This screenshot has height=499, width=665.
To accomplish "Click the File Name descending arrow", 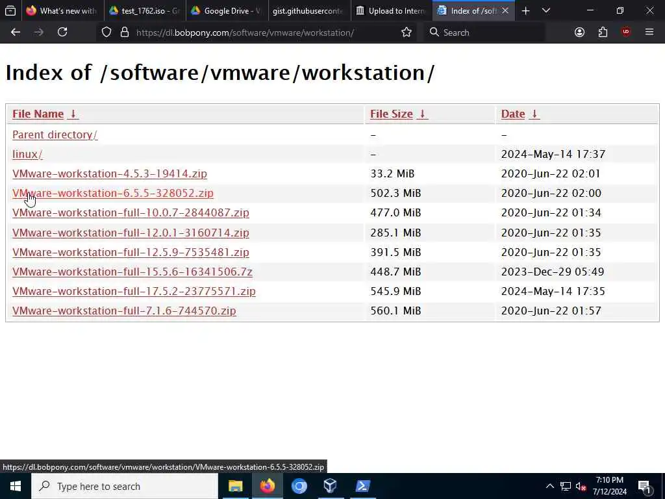I will click(73, 114).
